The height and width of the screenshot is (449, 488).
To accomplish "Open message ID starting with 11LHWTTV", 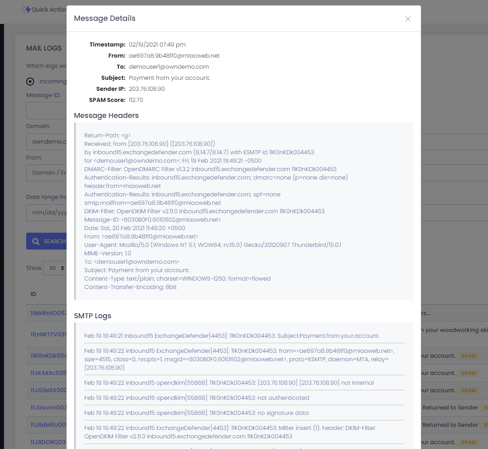I will pyautogui.click(x=48, y=334).
